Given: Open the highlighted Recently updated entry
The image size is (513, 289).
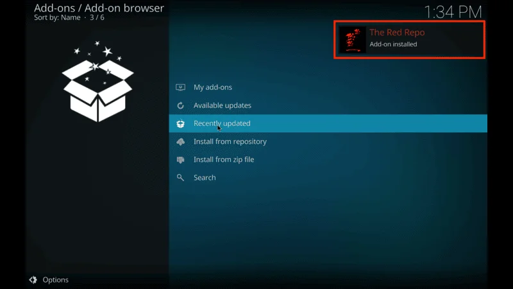Looking at the screenshot, I should click(x=222, y=123).
